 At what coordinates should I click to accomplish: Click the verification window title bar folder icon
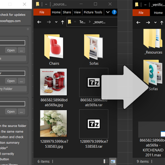137,5
